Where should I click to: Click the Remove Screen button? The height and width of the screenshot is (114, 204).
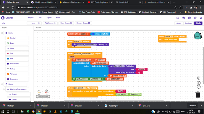coord(83,23)
